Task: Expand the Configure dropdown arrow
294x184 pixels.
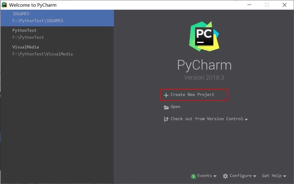Action: (x=255, y=176)
